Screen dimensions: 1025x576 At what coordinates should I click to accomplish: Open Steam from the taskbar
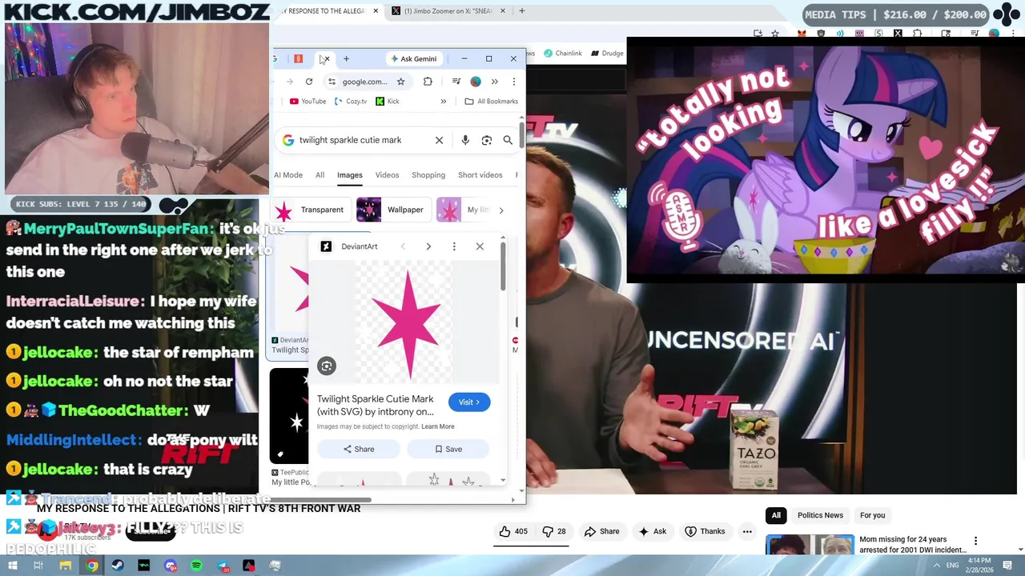point(118,566)
